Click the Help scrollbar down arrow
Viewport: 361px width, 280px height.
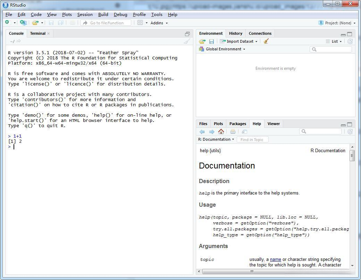tap(352, 265)
